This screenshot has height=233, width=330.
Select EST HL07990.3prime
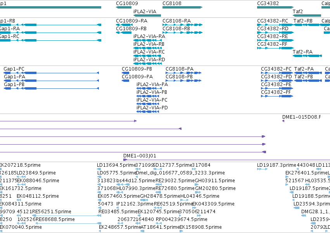point(136,188)
